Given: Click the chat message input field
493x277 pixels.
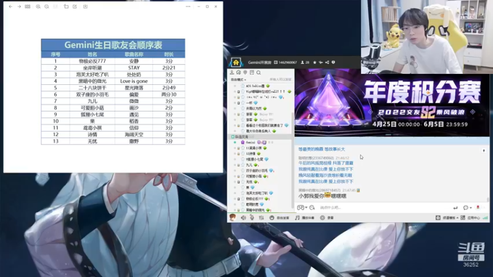Looking at the screenshot, I should point(383,207).
